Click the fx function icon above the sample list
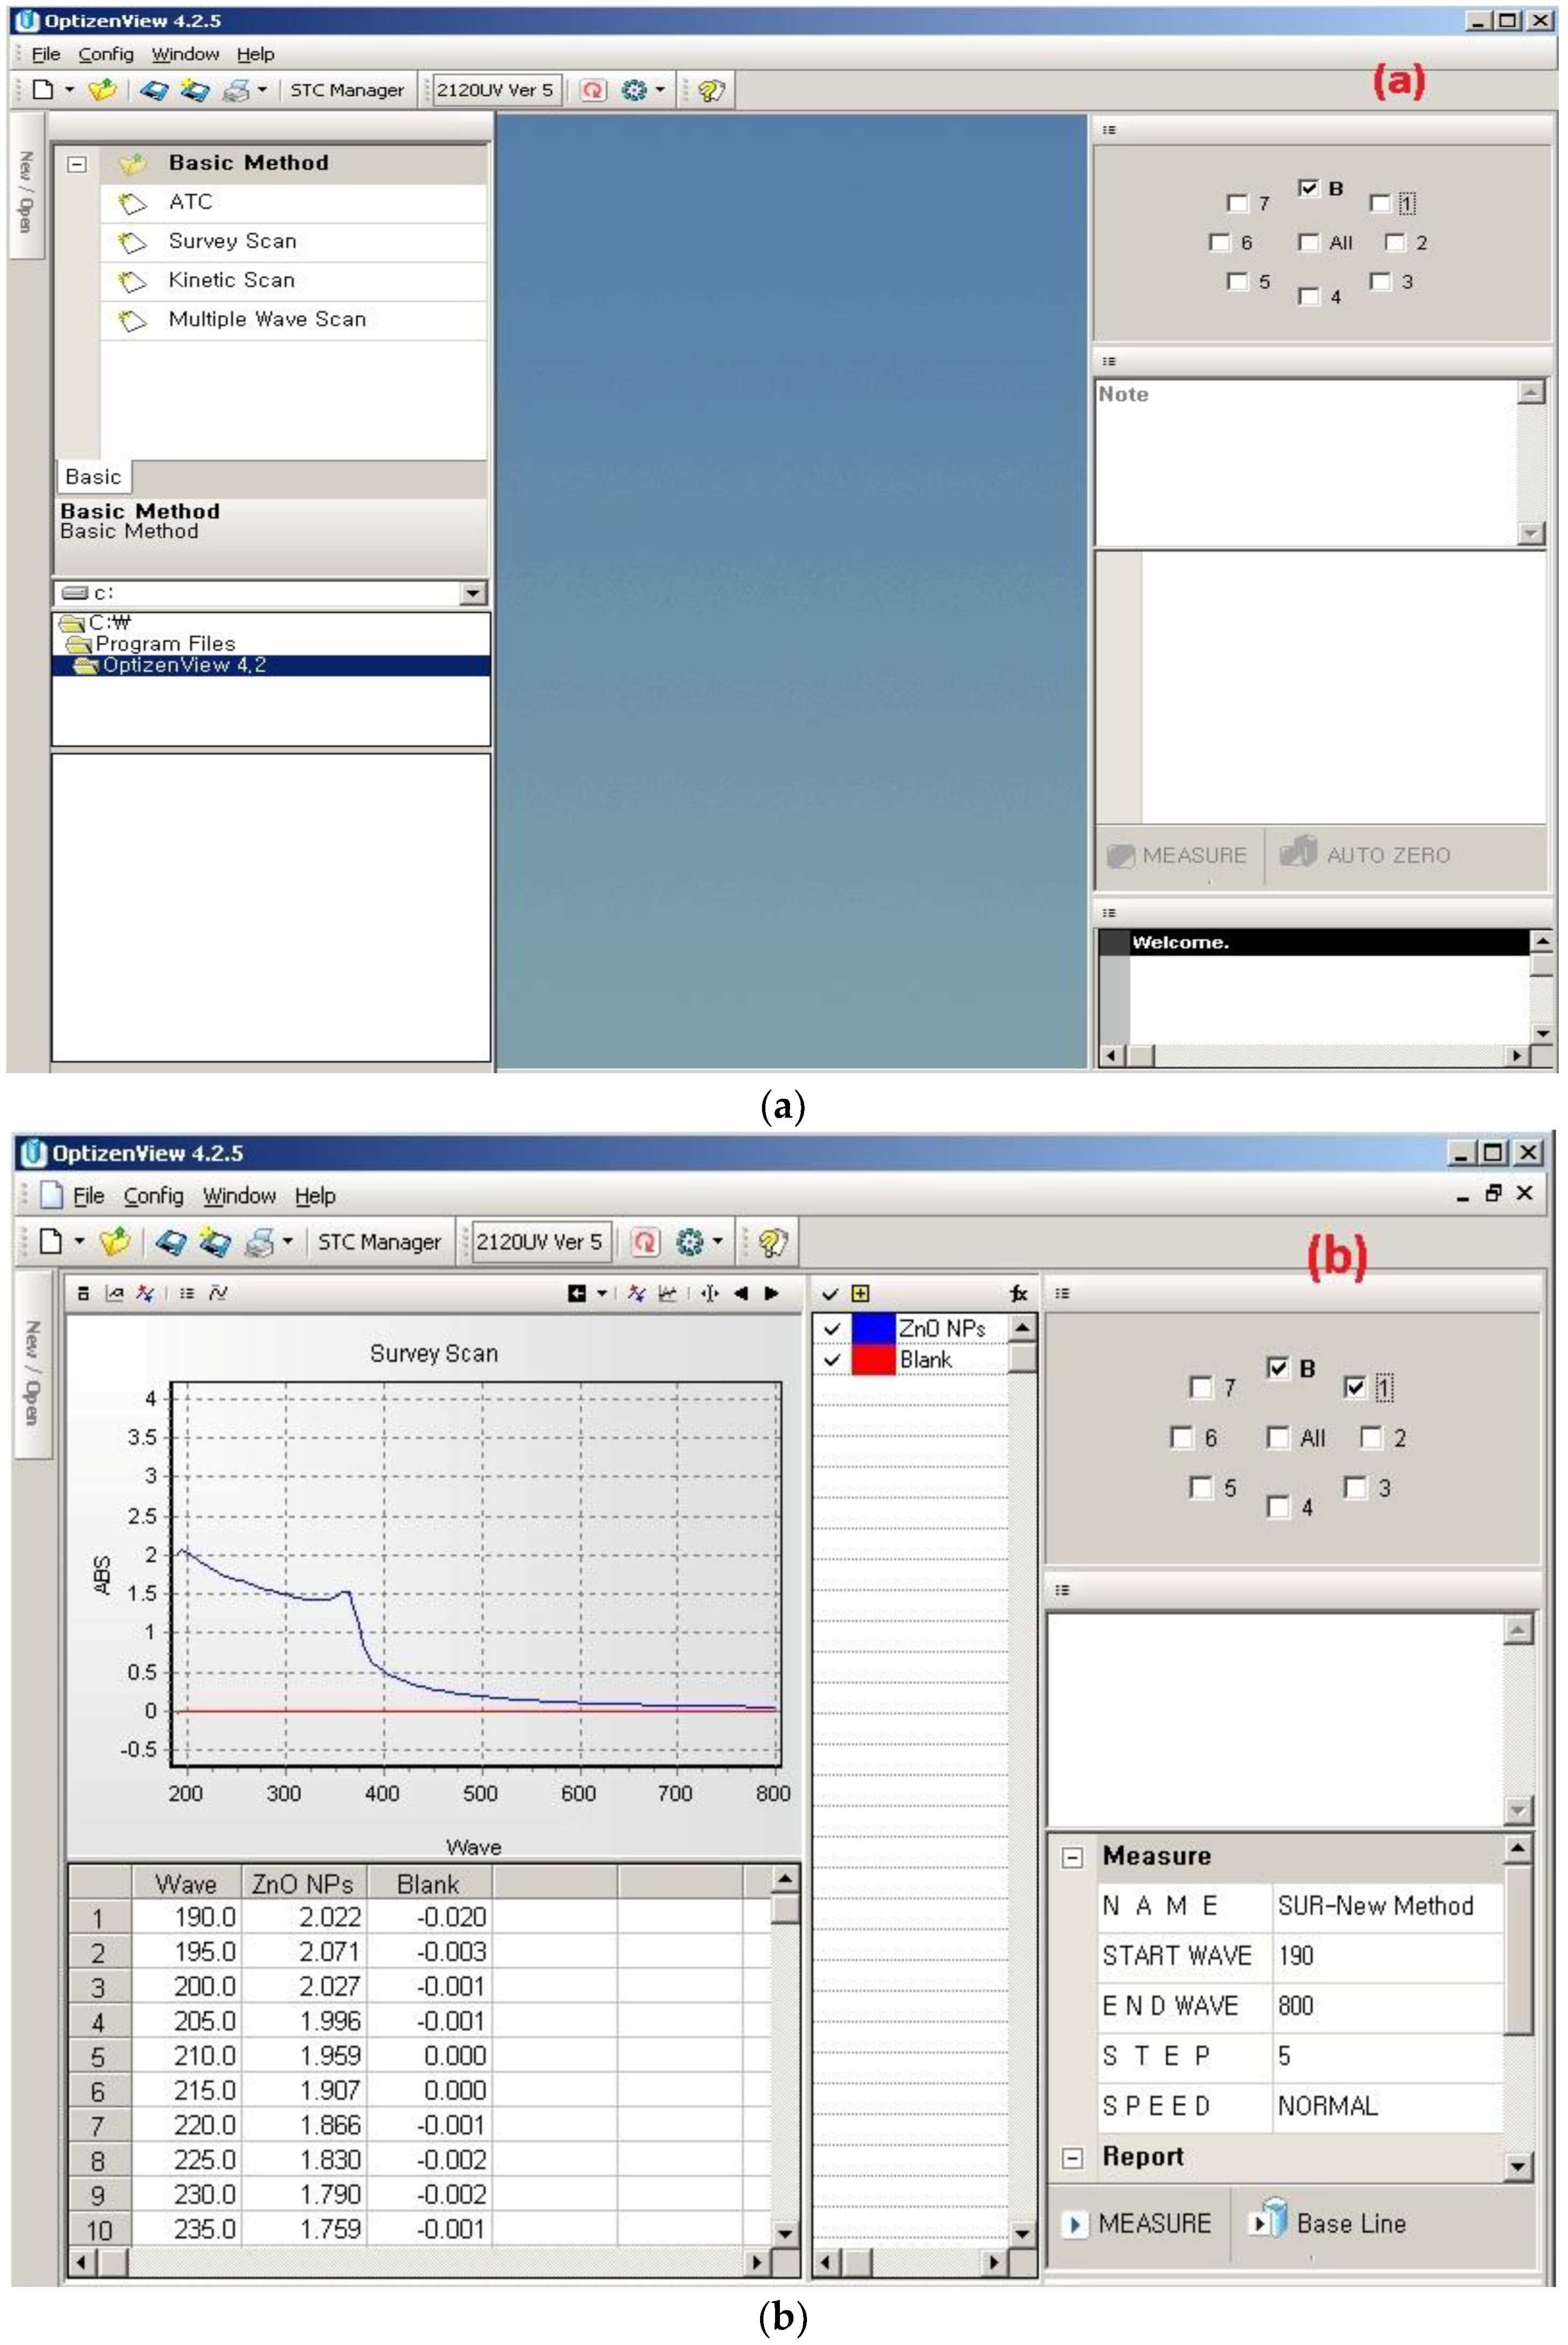 tap(1017, 1293)
